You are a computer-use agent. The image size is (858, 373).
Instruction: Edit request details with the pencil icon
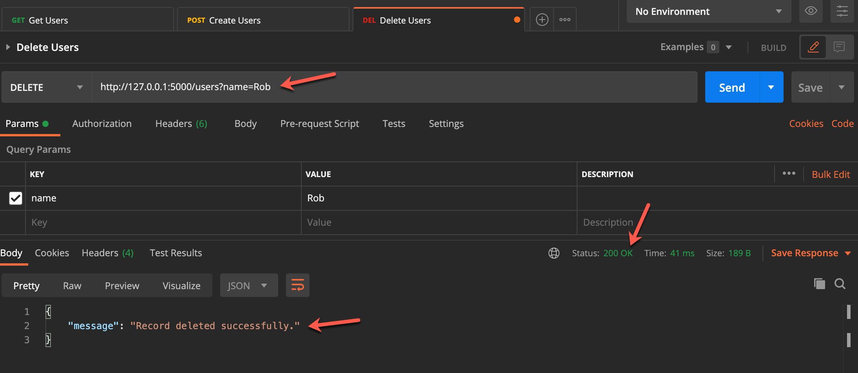814,47
